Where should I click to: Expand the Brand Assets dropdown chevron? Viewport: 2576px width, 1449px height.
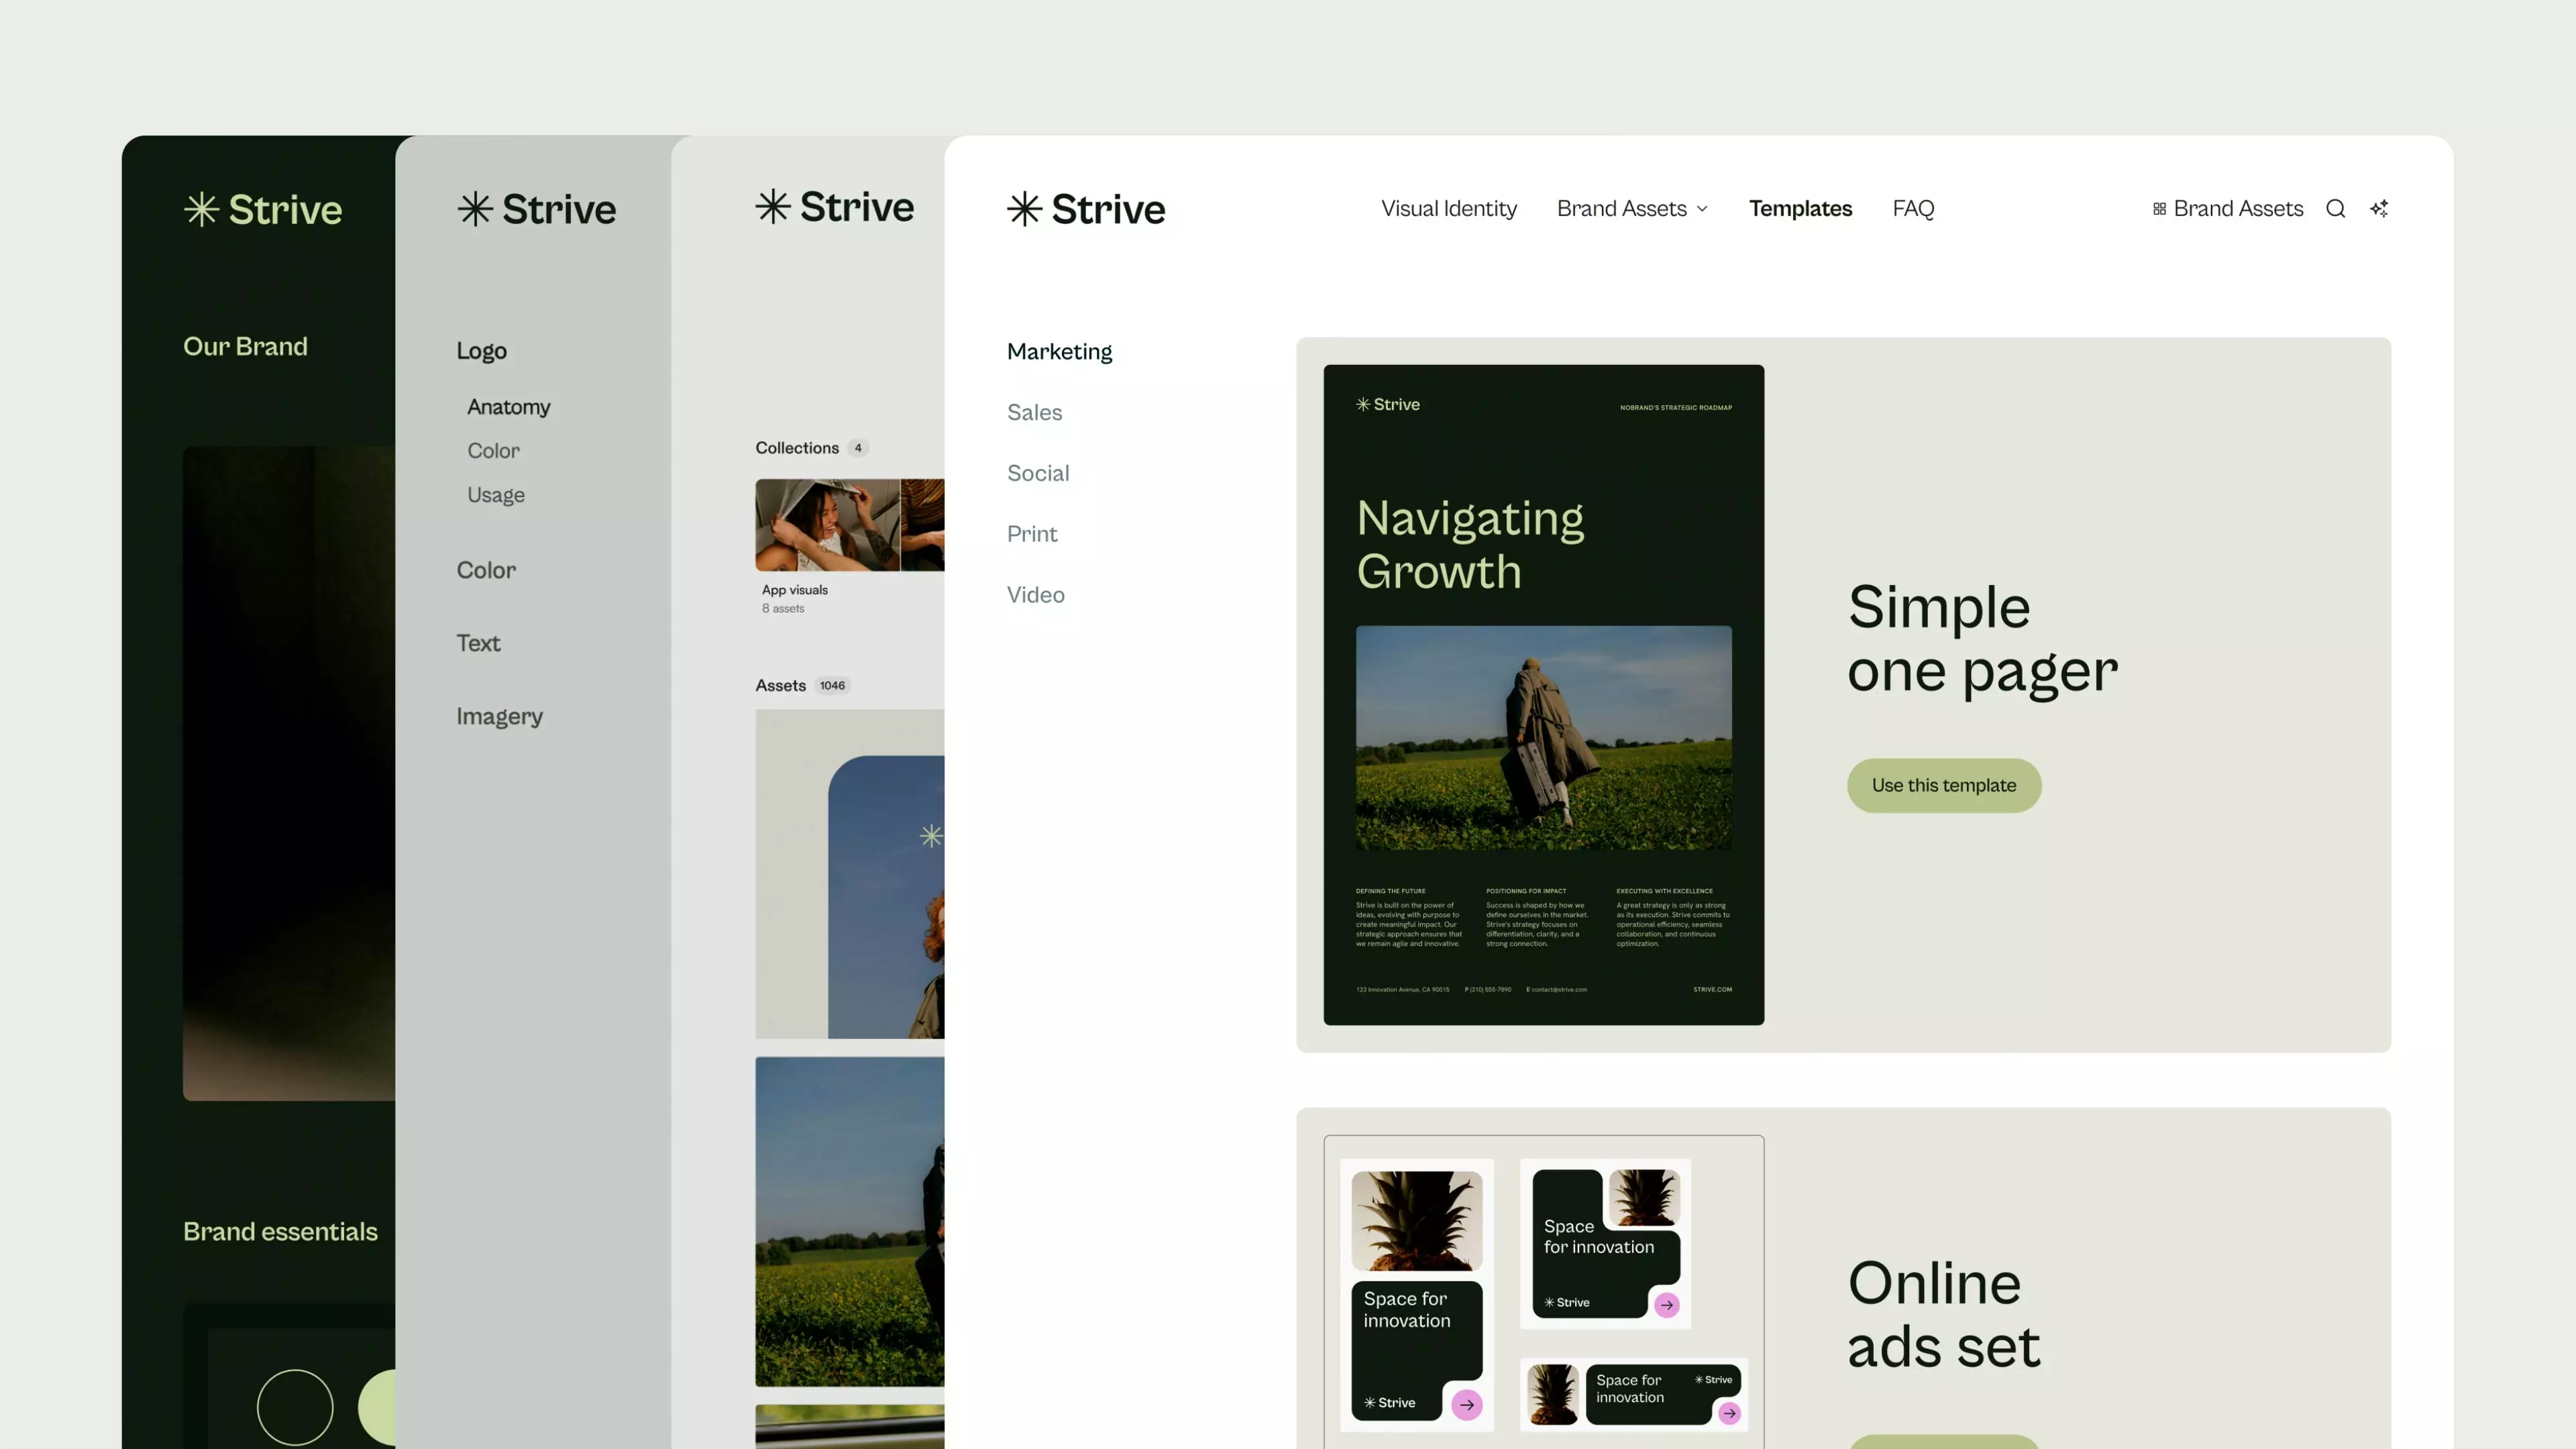1702,209
